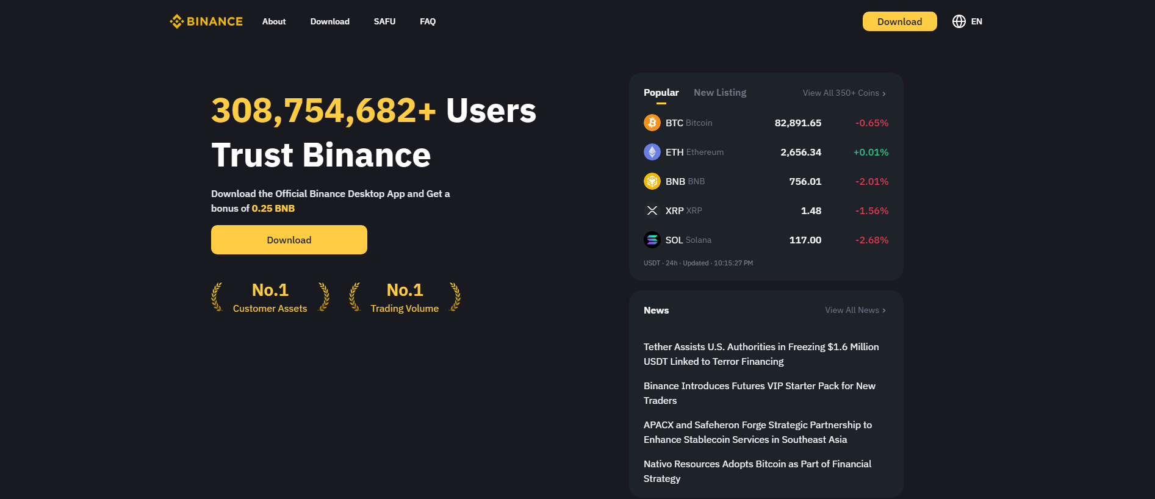Click the XRP price 1.48
1155x499 pixels.
(x=811, y=210)
